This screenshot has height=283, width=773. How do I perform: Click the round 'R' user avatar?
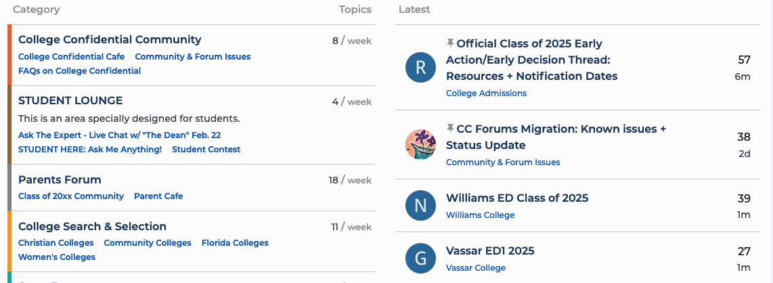point(421,67)
